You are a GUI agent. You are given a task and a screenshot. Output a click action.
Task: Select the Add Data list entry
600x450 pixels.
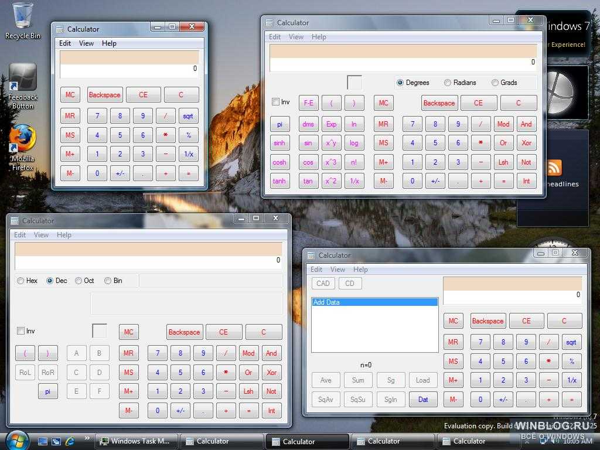tap(374, 302)
